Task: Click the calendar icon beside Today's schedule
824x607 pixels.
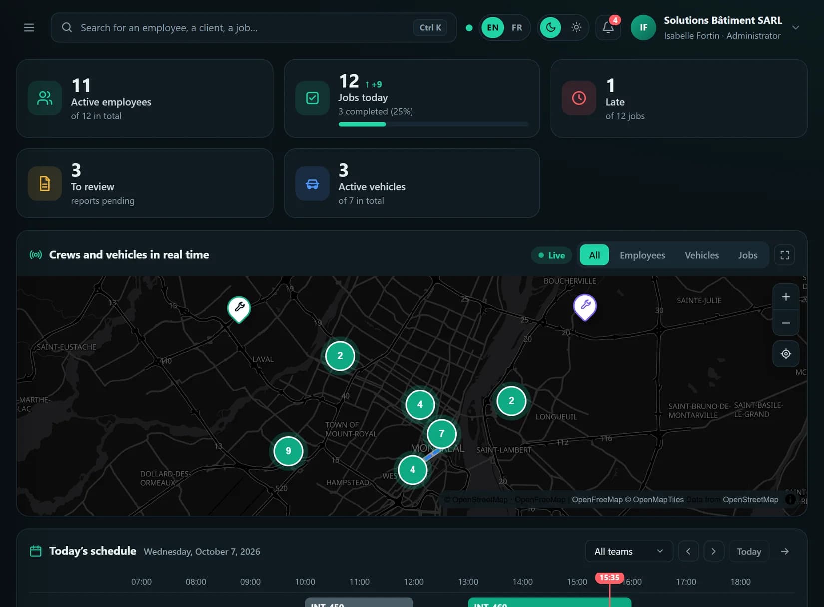Action: tap(36, 551)
